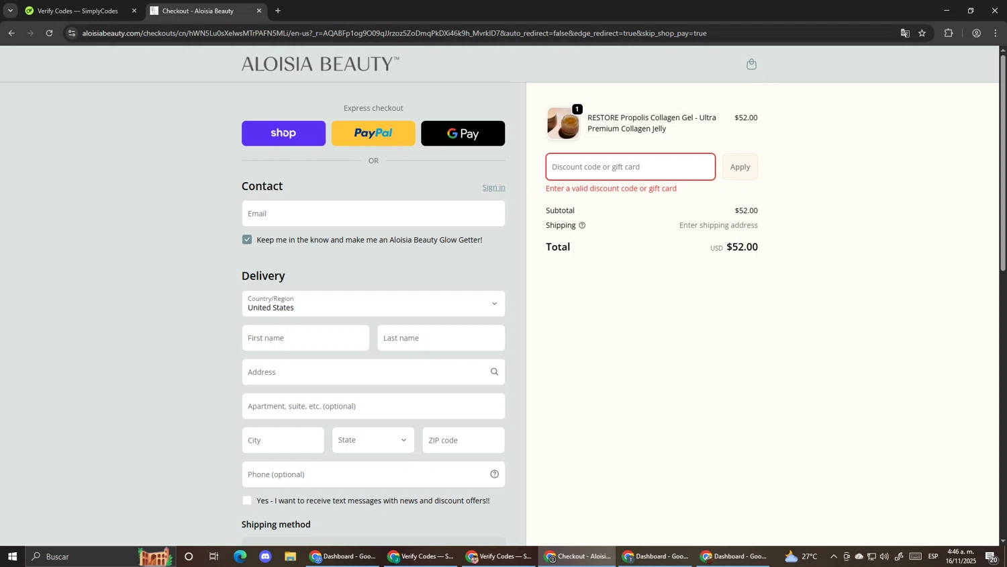Click the address search magnifier icon
Screen dimensions: 1007x567
(x=494, y=372)
